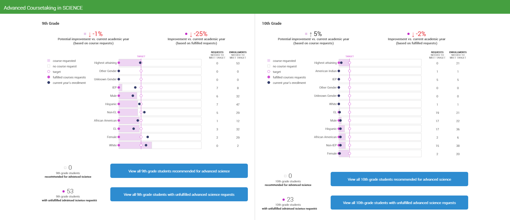Click 9th grade 'target' legend circle icon
Image resolution: width=510 pixels, height=220 pixels.
tap(49, 71)
